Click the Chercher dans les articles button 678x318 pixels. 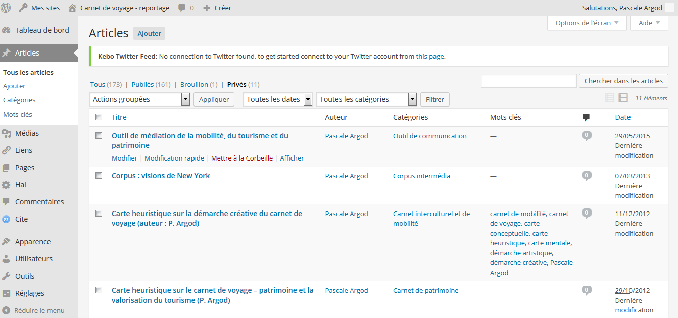pos(623,80)
